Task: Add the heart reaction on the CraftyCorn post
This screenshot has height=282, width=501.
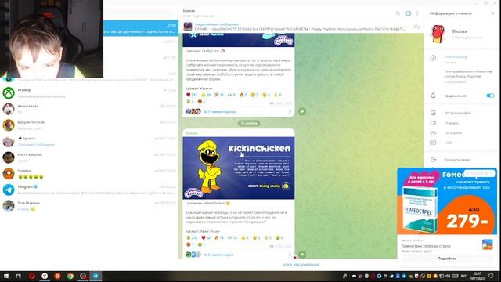Action: [x=192, y=95]
